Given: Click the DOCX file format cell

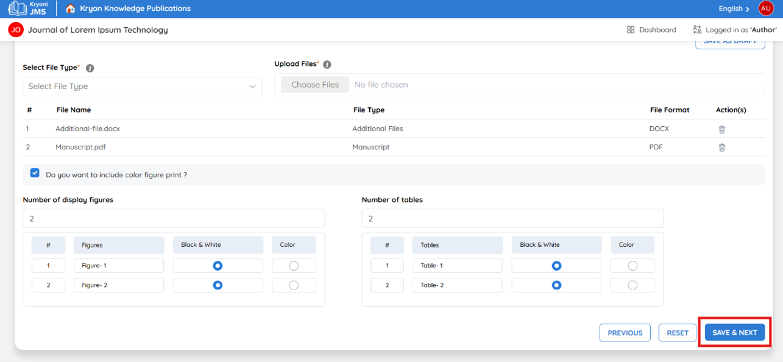Looking at the screenshot, I should coord(659,129).
